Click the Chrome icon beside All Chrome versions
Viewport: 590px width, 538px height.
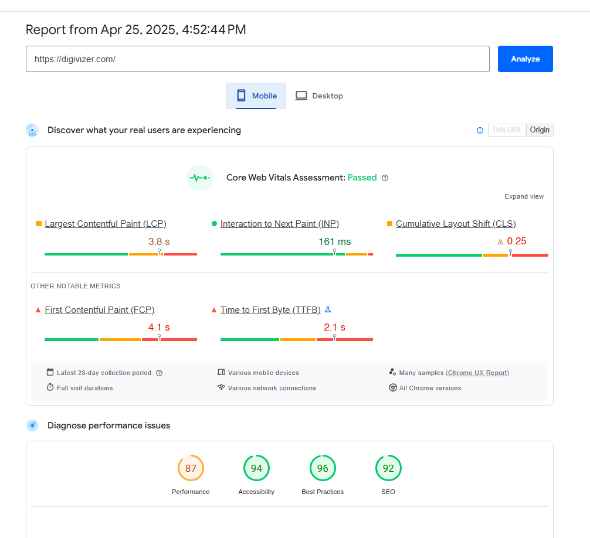393,387
